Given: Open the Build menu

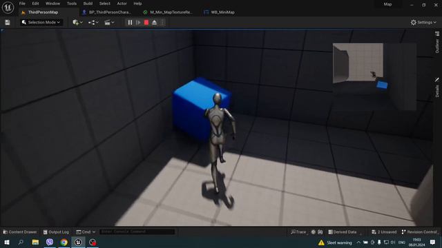Looking at the screenshot, I should tap(88, 3).
